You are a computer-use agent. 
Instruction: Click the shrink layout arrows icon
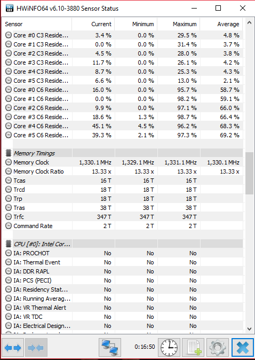point(36,347)
